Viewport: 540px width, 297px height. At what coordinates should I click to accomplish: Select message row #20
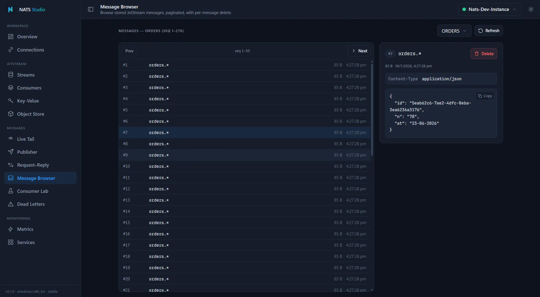245,279
